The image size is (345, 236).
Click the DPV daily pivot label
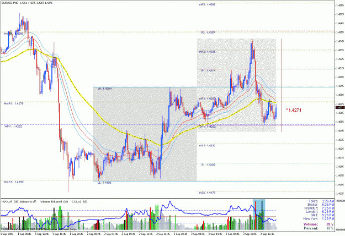pyautogui.click(x=208, y=127)
